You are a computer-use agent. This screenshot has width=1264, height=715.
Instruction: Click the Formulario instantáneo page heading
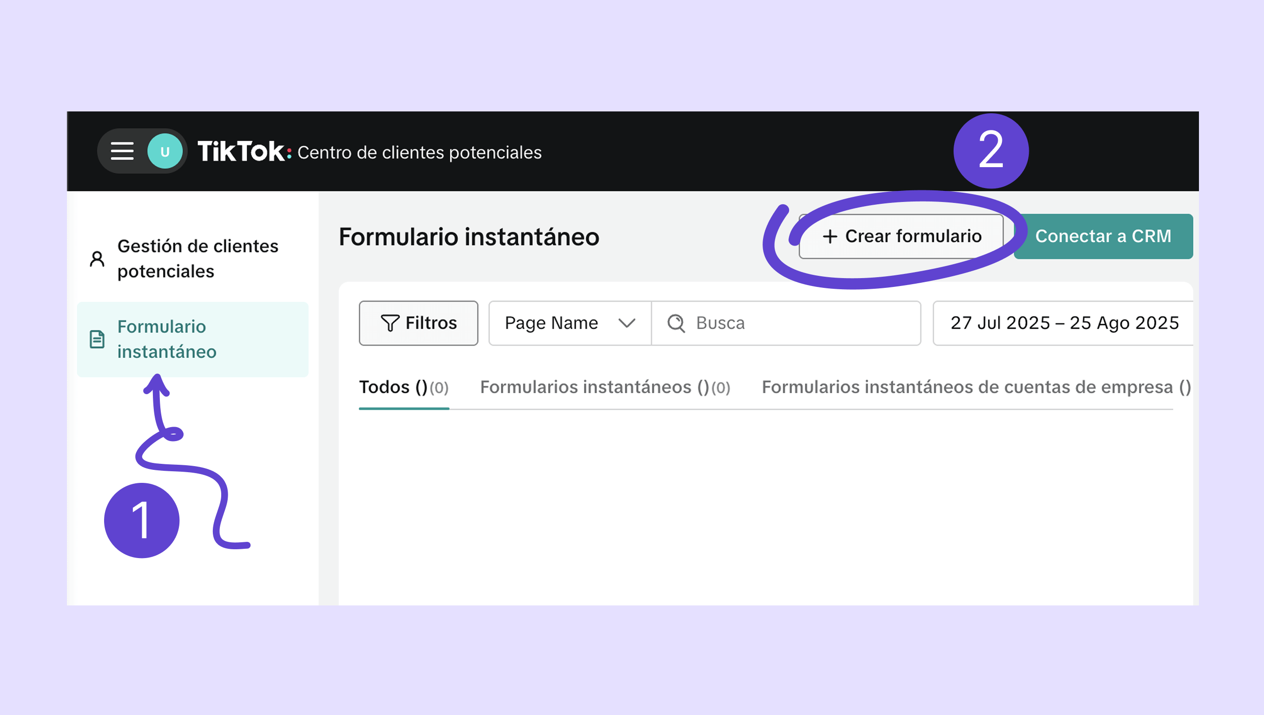point(469,237)
